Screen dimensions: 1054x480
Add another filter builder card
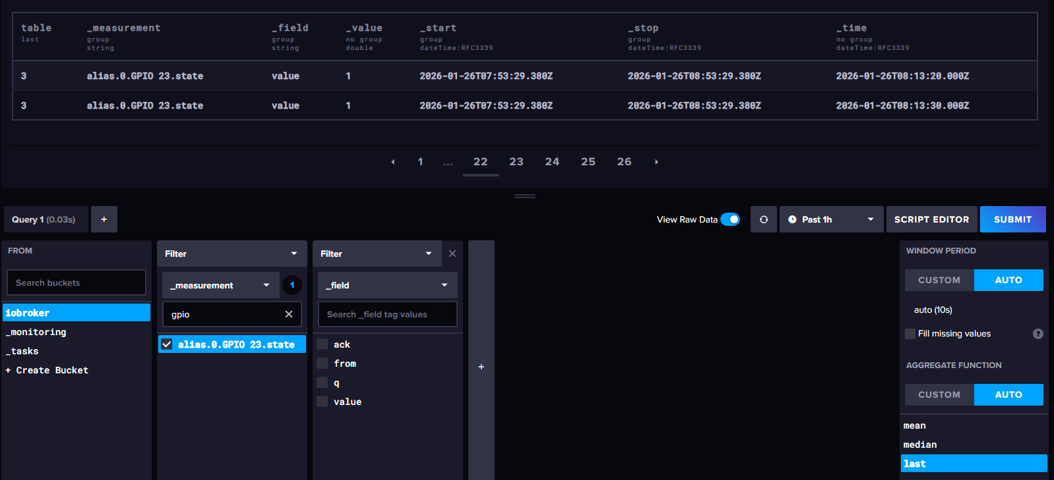tap(481, 367)
